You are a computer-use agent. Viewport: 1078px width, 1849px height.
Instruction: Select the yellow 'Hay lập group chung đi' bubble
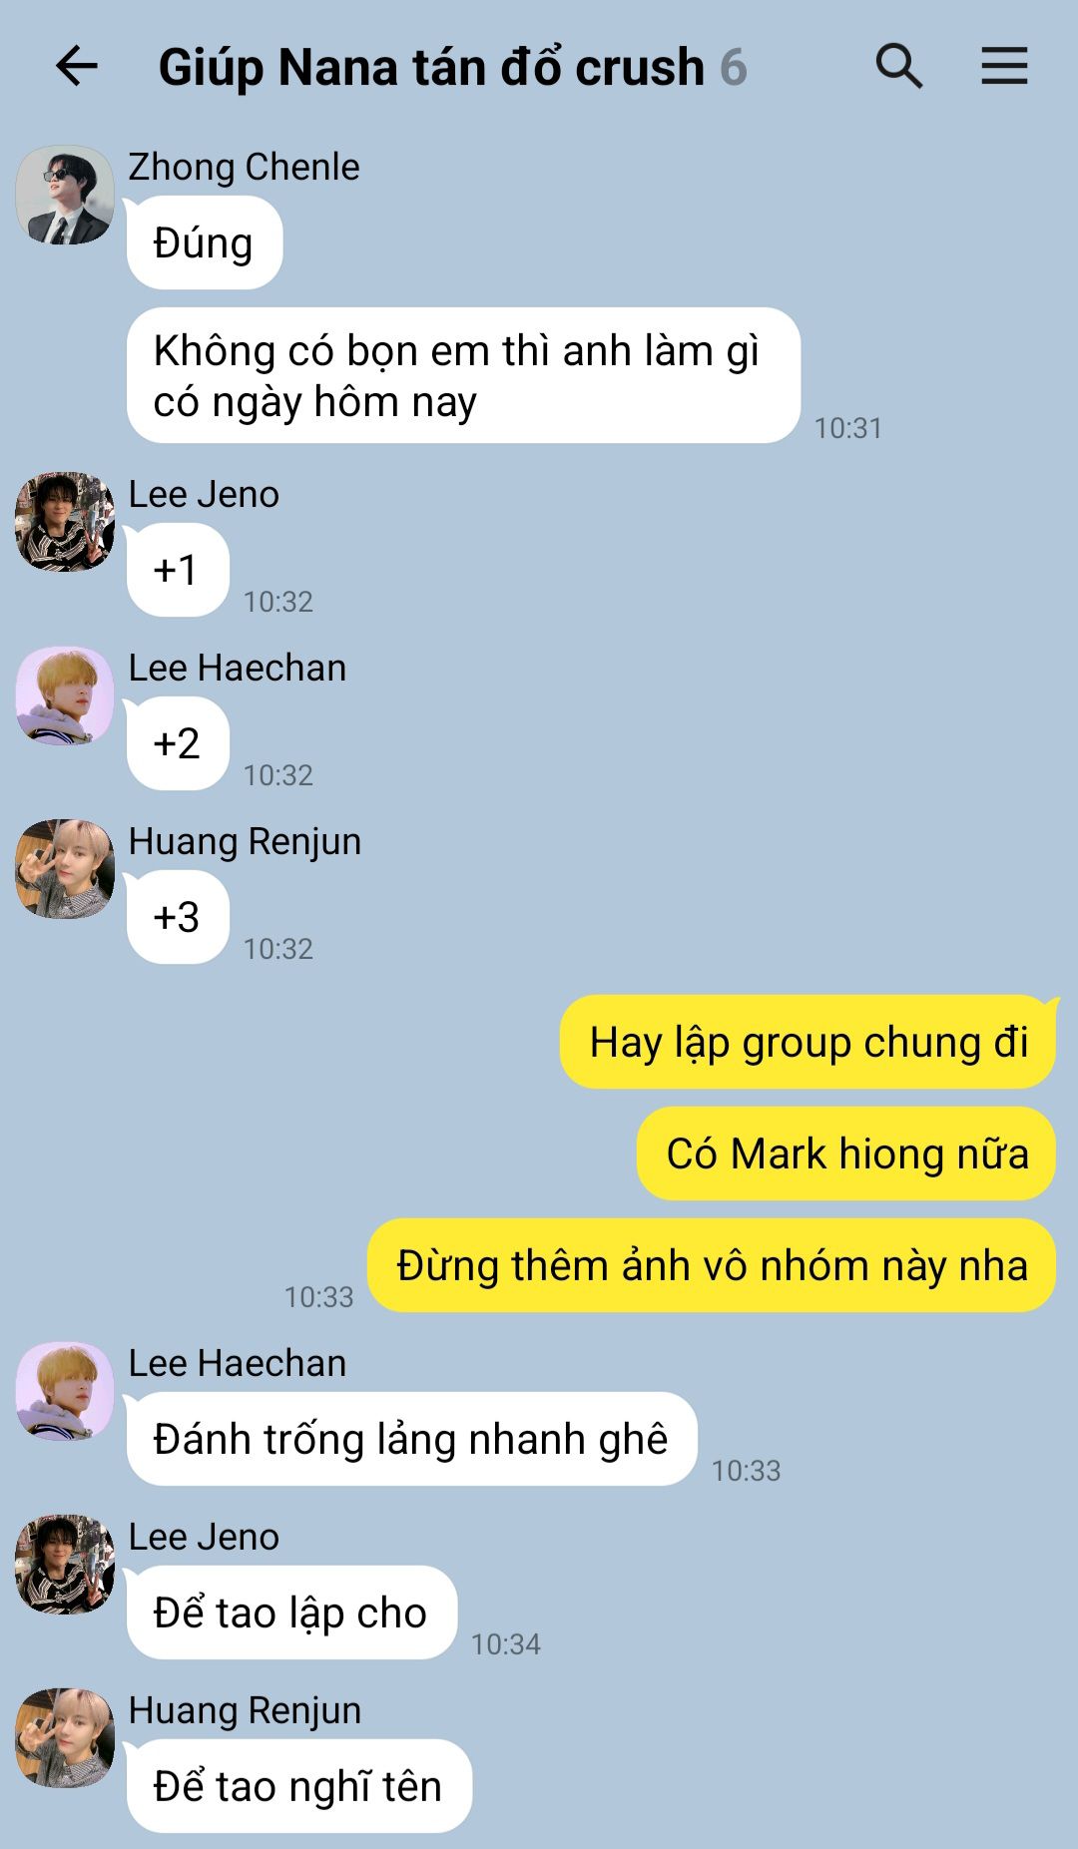tap(808, 1042)
